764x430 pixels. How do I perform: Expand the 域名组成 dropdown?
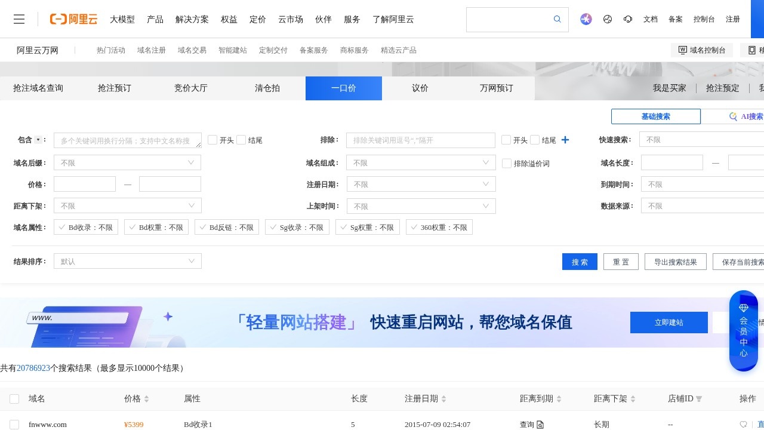[x=421, y=162]
